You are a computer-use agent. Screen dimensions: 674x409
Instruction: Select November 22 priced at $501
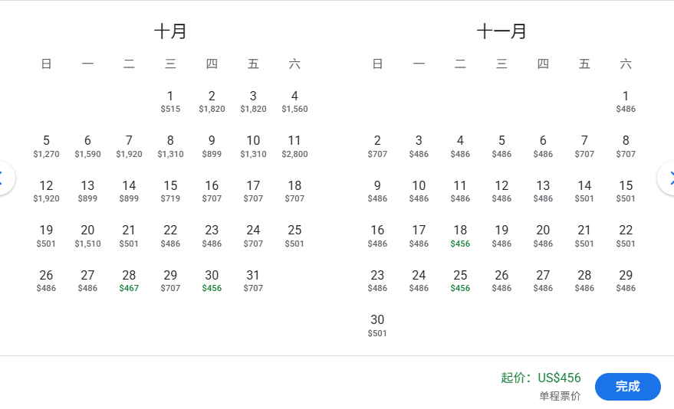[626, 236]
